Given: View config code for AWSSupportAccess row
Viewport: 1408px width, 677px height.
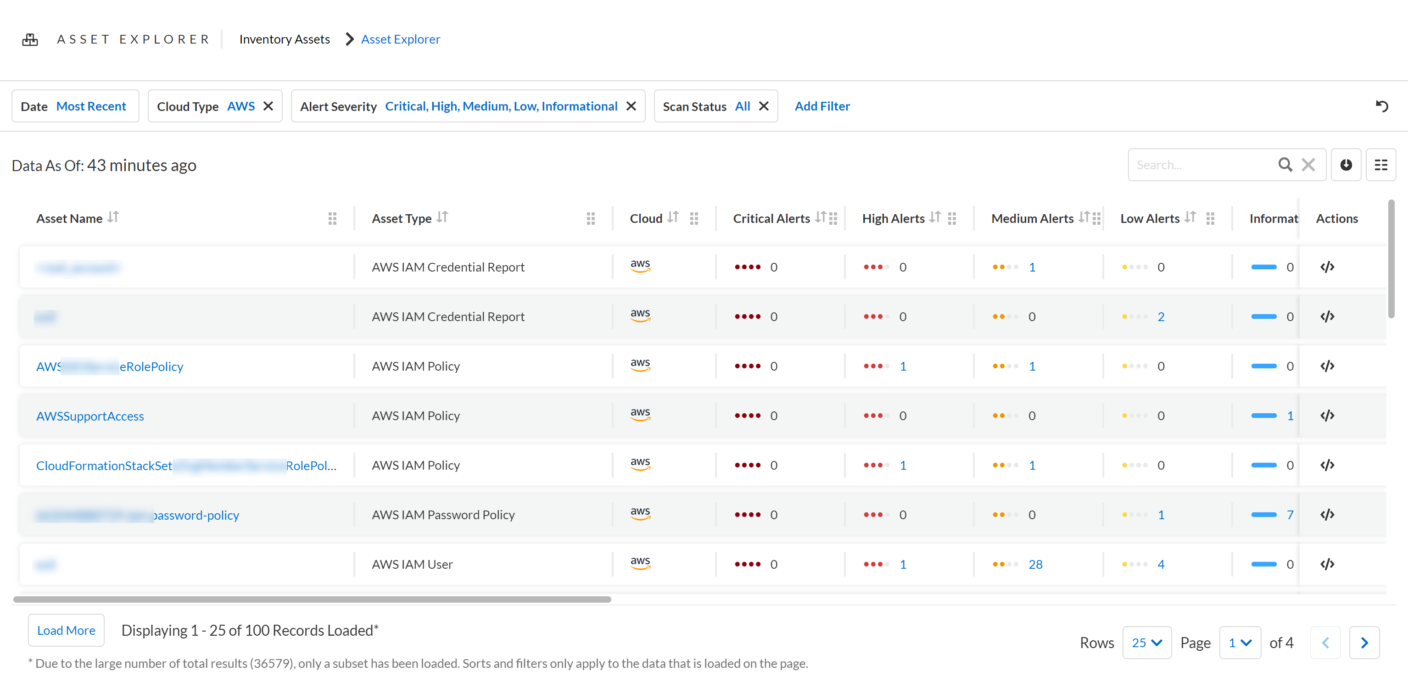Looking at the screenshot, I should 1327,416.
